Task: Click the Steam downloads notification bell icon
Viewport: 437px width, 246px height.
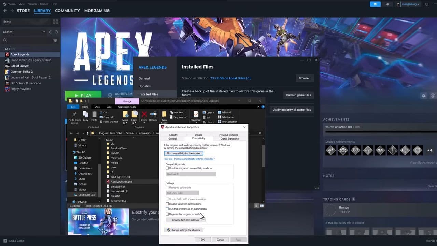Action: (387, 4)
